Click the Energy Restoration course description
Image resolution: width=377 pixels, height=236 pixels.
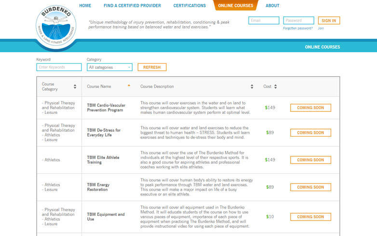tap(196, 187)
